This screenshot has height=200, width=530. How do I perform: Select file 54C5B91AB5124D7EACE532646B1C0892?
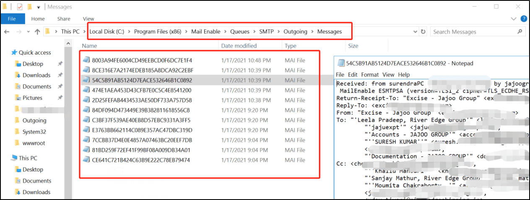[x=142, y=80]
